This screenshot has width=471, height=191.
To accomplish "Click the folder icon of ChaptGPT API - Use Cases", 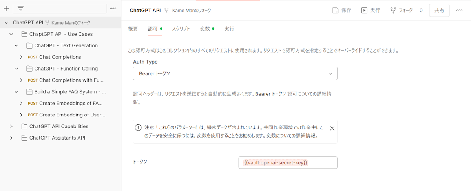I will tap(25, 34).
